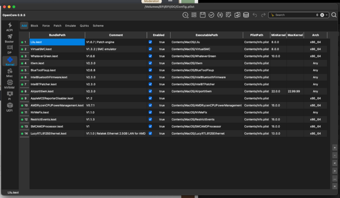This screenshot has width=340, height=198.
Task: Toggle Enabled checkbox for WhateverGreen.kext
Action: click(150, 56)
